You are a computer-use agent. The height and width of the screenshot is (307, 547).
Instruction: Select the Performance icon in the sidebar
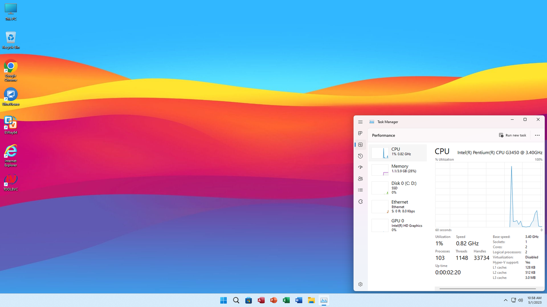tap(360, 145)
